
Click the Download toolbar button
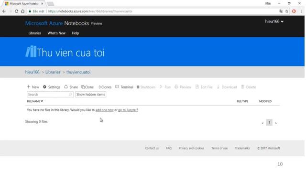227,87
